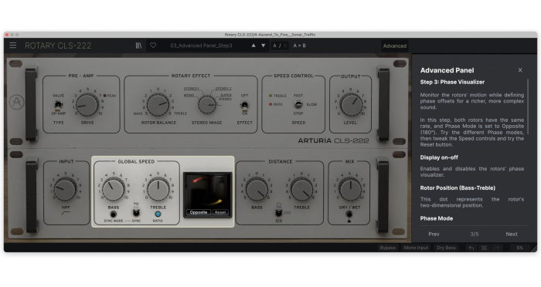Screen dimensions: 541x287
Task: Click the Sync Mode button under Bass
Action: [113, 214]
